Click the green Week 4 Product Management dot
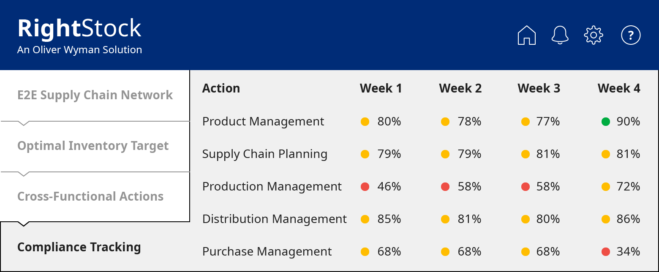Image resolution: width=659 pixels, height=272 pixels. point(606,122)
